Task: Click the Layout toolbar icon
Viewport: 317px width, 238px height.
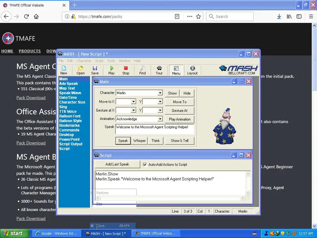Action: [192, 70]
